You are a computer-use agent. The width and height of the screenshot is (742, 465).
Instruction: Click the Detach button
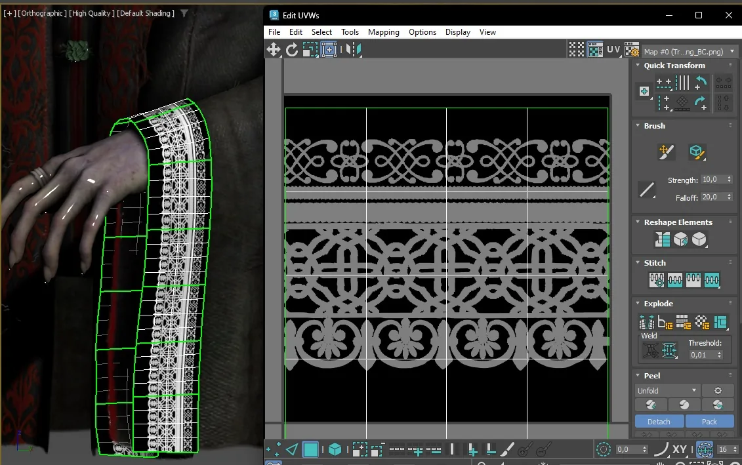pyautogui.click(x=659, y=422)
